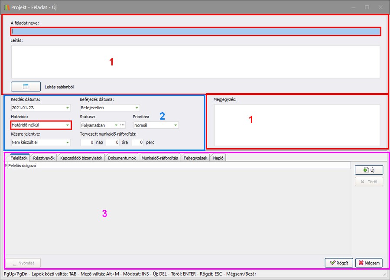The height and width of the screenshot is (280, 390).
Task: Expand the Befejezés dátuma dropdown
Action: point(136,108)
